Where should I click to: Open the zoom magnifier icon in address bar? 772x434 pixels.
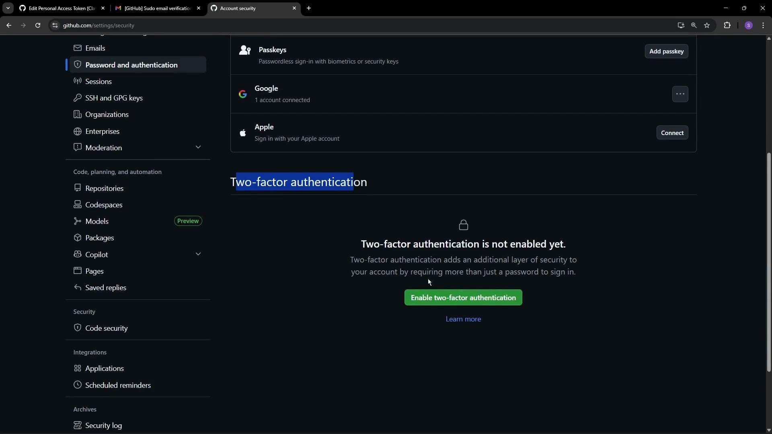pos(694,25)
